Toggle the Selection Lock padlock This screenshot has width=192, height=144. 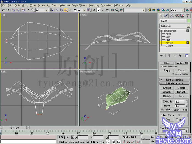pyautogui.click(x=67, y=137)
